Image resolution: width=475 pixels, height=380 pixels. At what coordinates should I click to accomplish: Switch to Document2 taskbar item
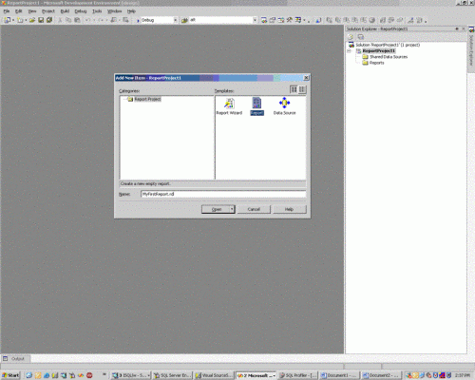(381, 375)
